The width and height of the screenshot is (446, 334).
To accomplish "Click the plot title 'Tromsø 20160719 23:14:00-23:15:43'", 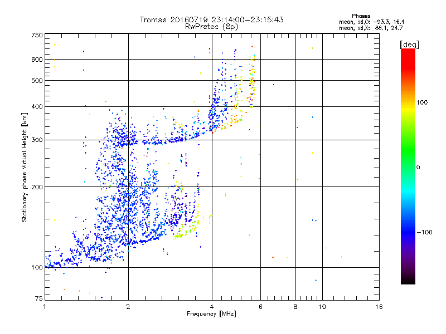I will [x=211, y=19].
